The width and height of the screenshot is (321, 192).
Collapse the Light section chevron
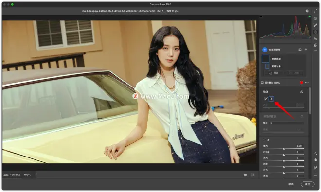point(264,140)
